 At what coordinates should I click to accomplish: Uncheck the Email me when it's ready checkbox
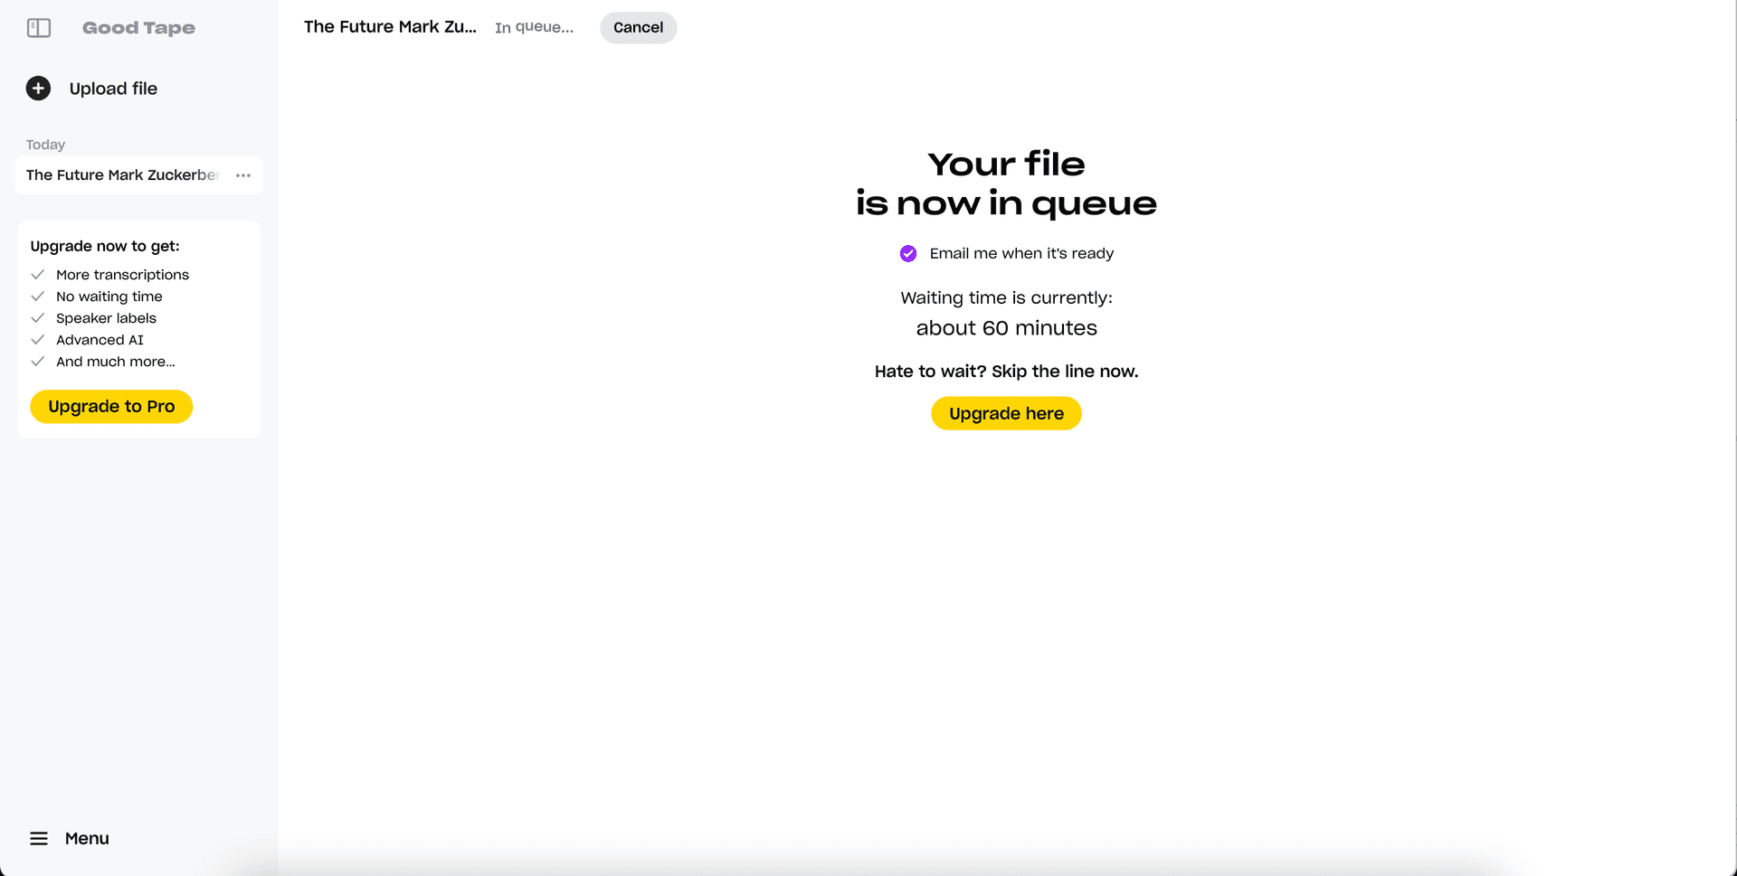coord(908,254)
